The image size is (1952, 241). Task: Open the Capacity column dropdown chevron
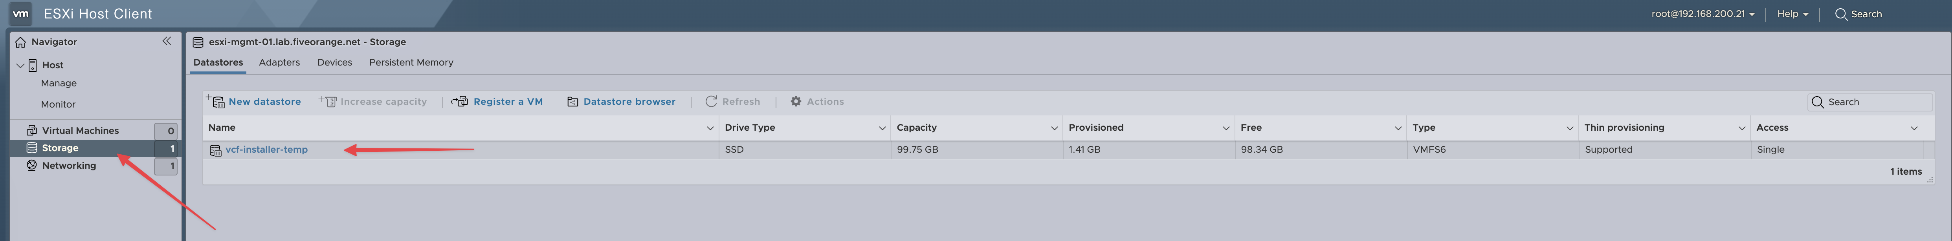click(1054, 128)
